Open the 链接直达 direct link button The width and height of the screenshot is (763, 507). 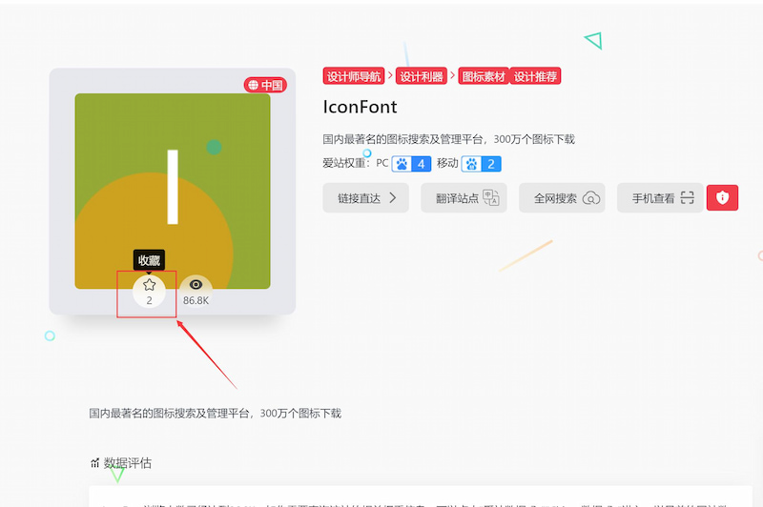click(x=366, y=198)
